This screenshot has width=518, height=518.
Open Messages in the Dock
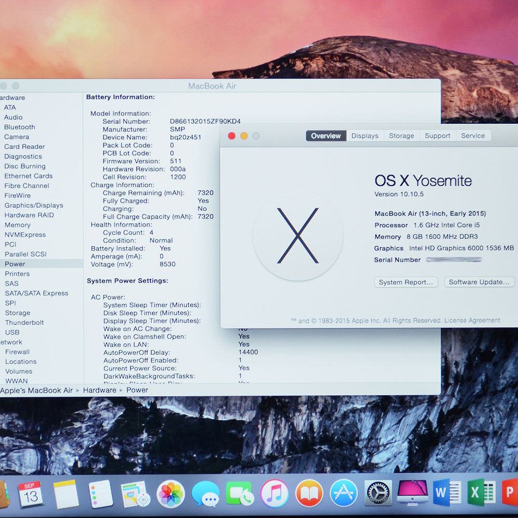point(206,494)
